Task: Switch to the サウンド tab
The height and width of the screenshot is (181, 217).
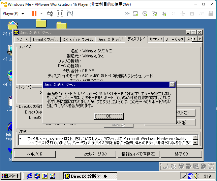Action: tap(156, 40)
